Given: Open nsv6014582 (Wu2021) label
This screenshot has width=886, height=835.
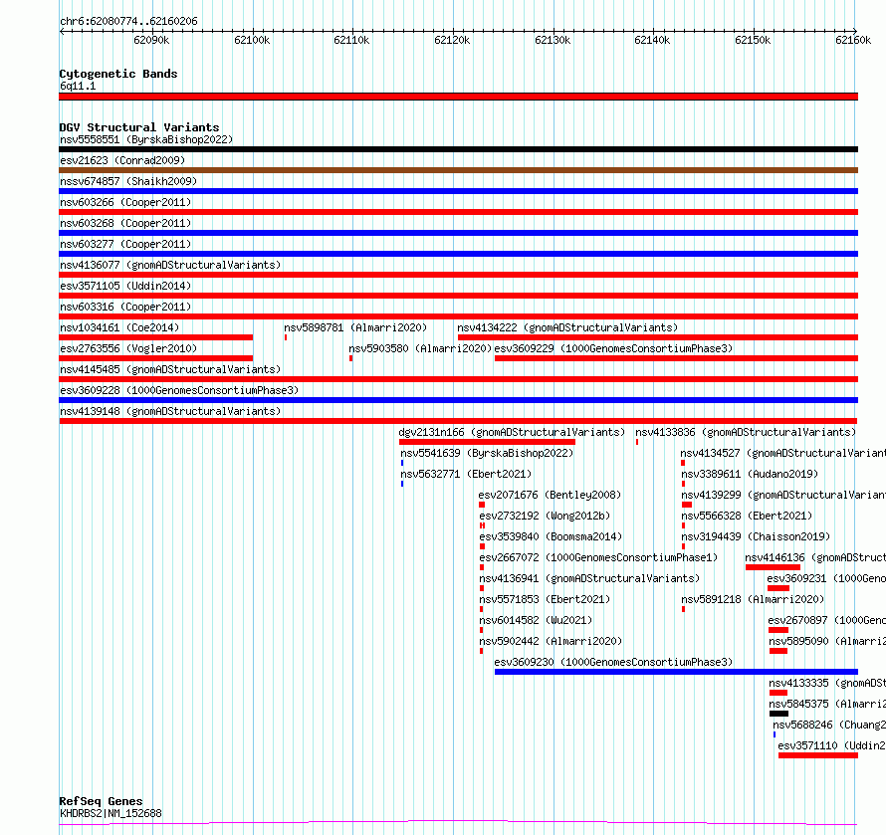Looking at the screenshot, I should click(536, 620).
